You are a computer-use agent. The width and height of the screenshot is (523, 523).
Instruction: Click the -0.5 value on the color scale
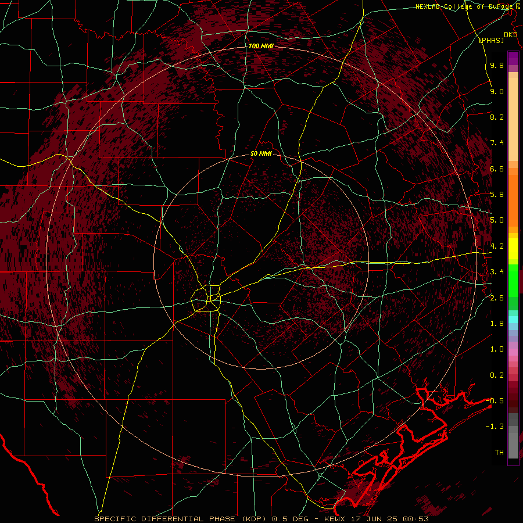coord(495,401)
